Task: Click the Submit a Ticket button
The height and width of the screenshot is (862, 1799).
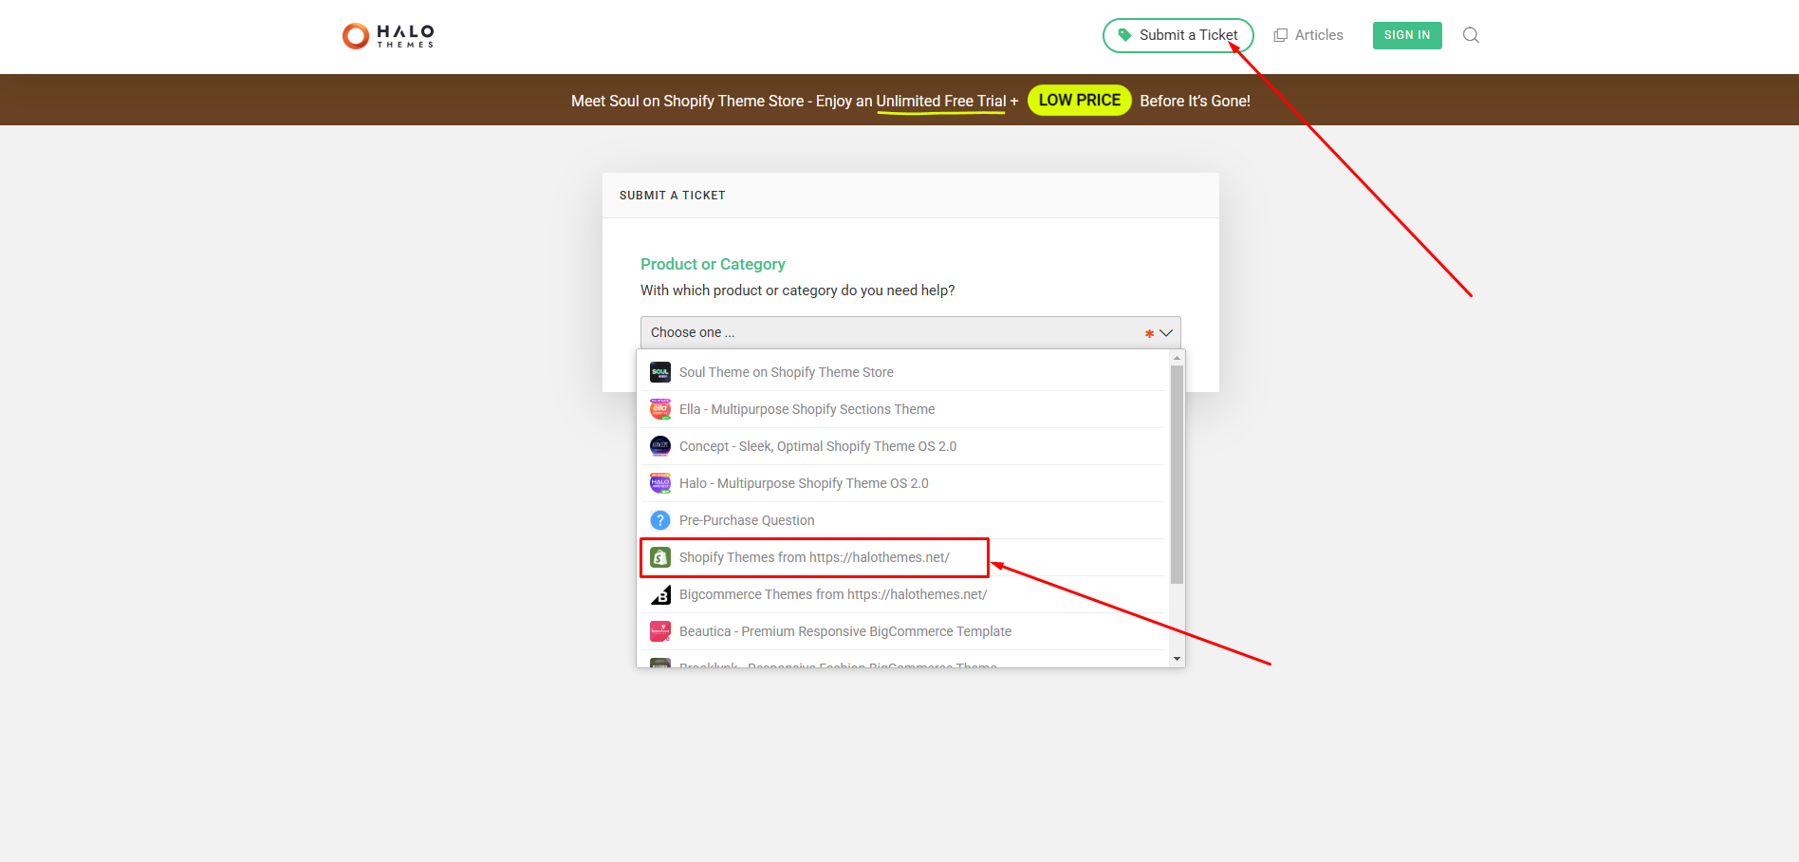Action: pyautogui.click(x=1178, y=35)
